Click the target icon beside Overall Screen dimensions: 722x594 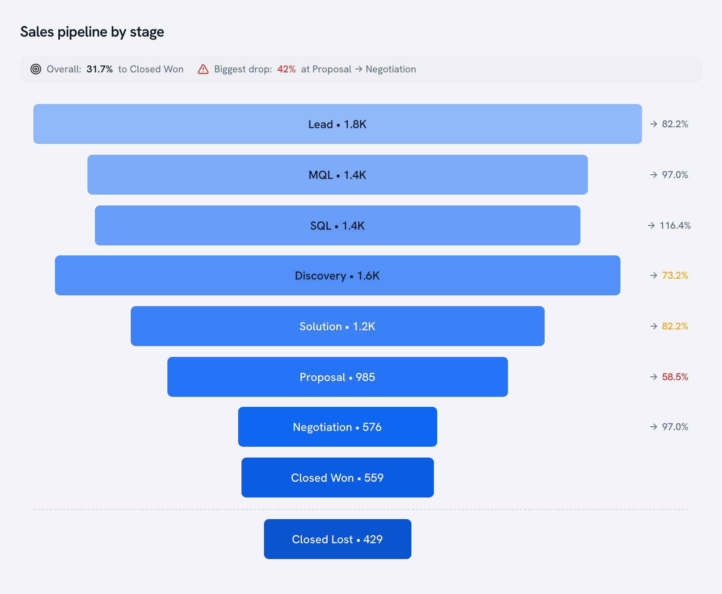(36, 69)
